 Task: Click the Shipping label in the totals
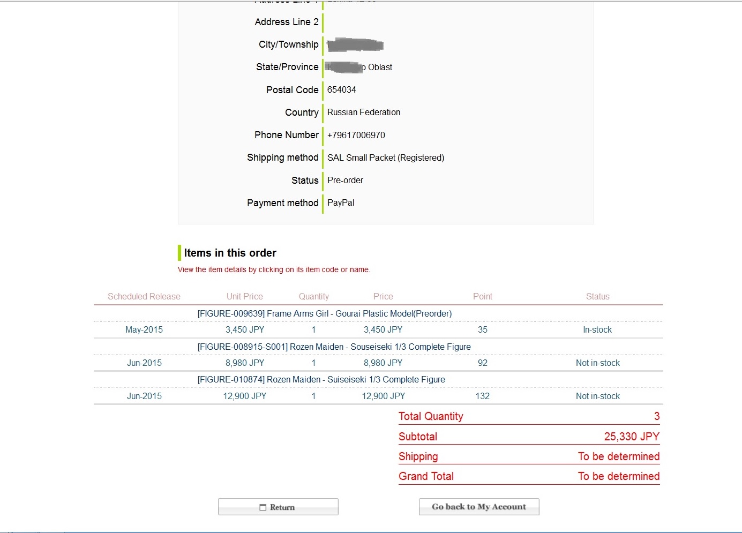point(418,456)
